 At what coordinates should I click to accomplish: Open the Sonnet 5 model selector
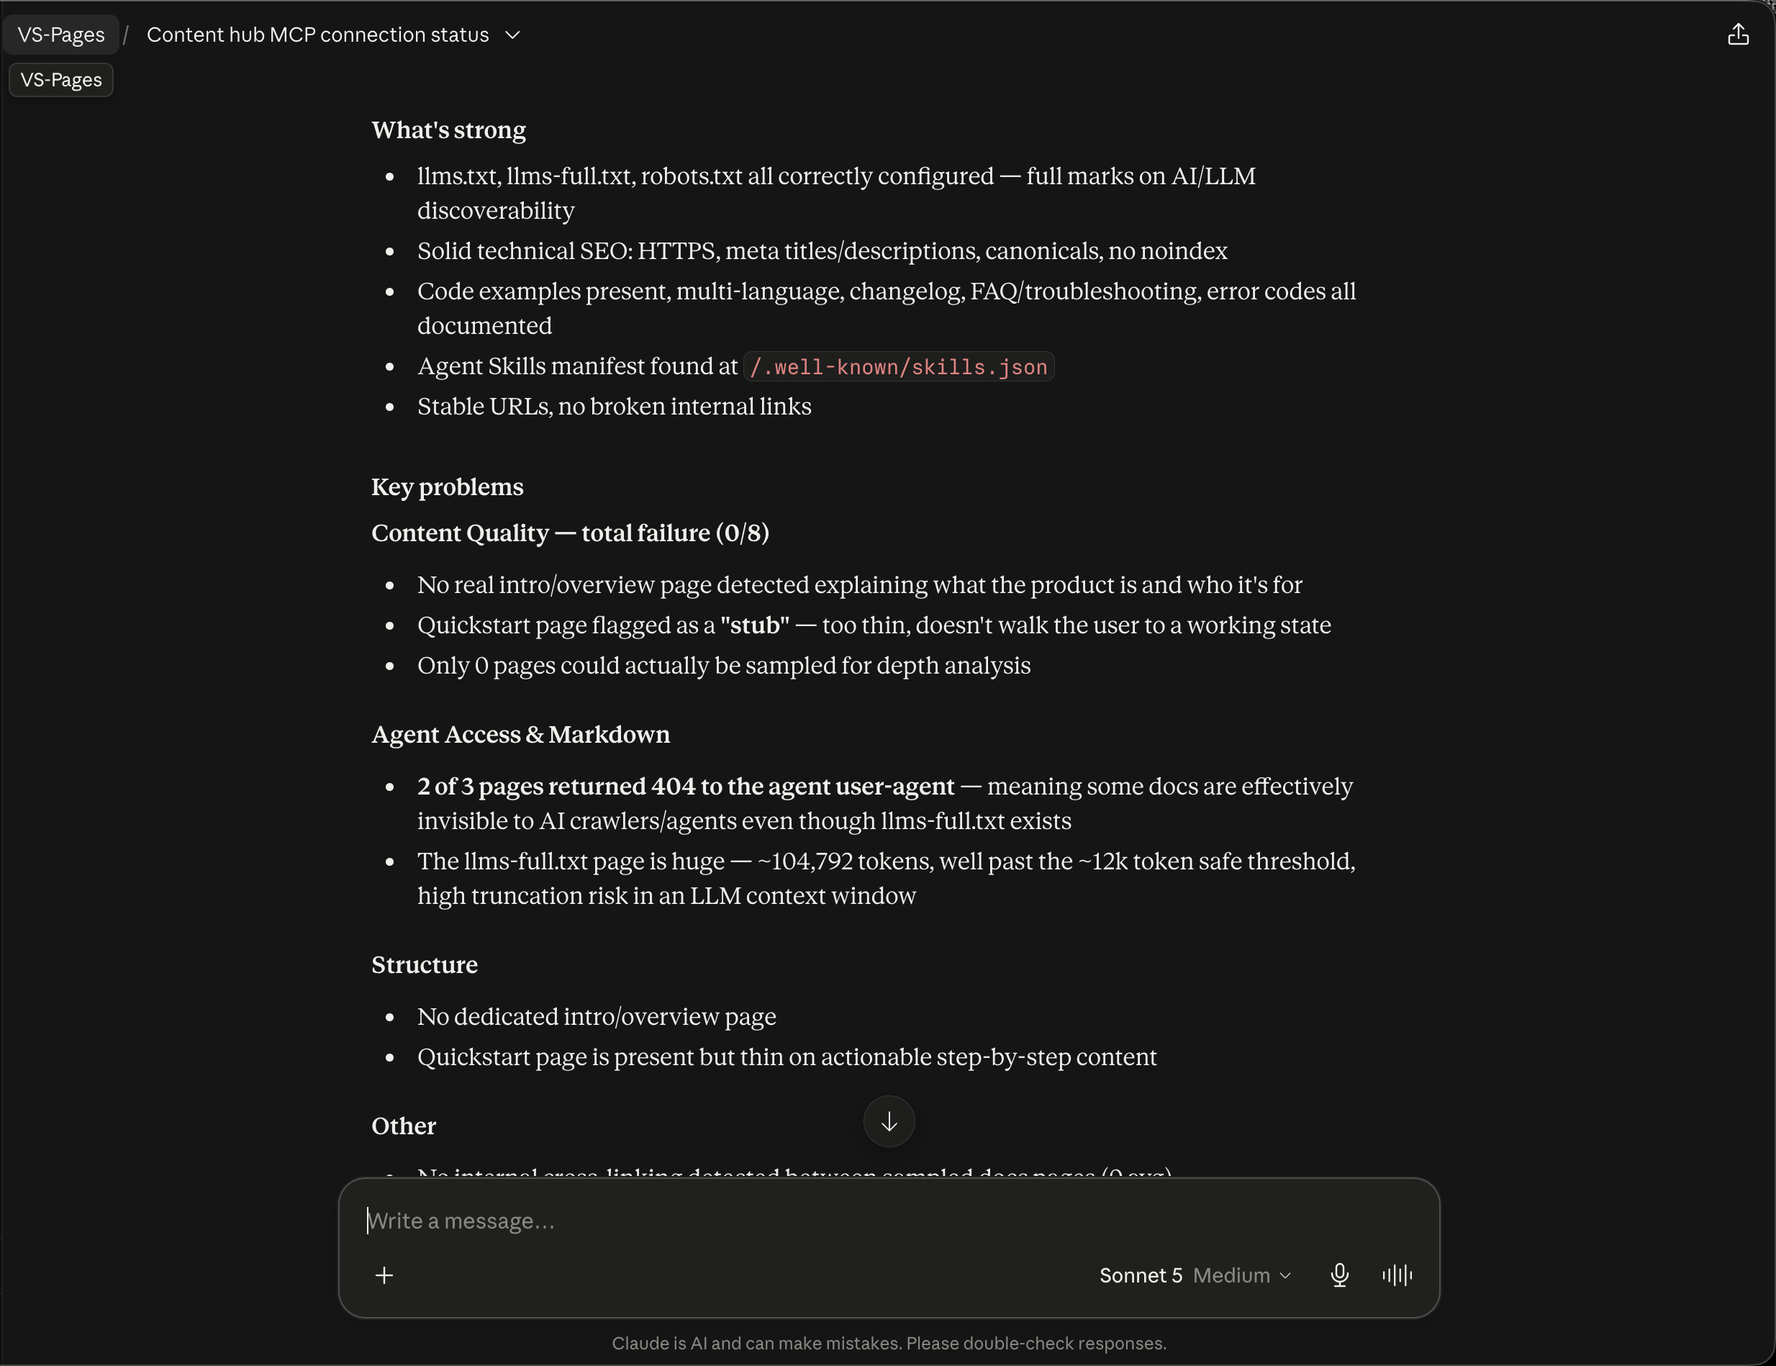(x=1141, y=1275)
